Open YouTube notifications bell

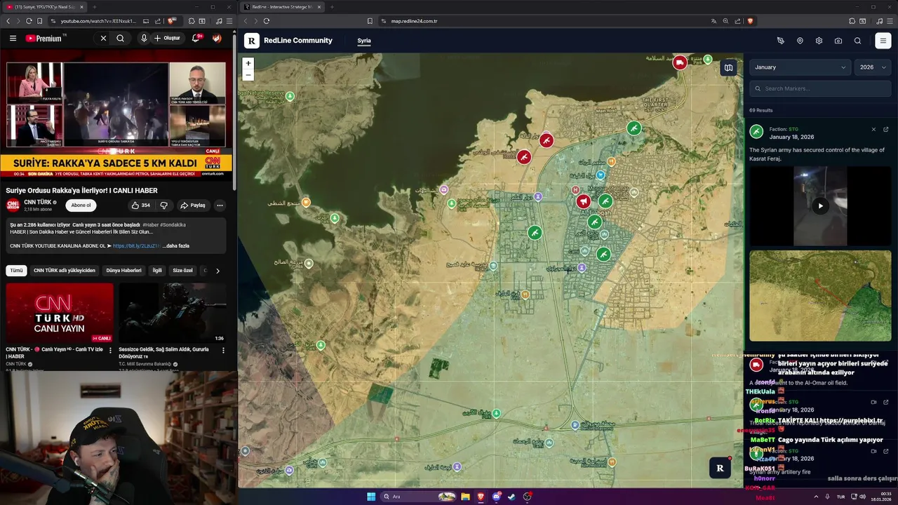point(196,39)
